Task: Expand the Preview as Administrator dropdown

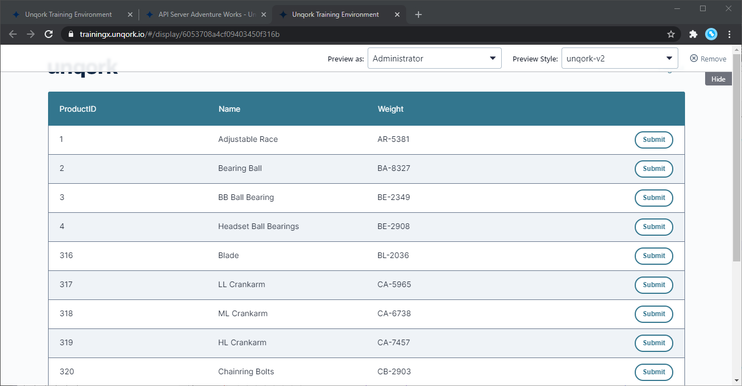Action: (434, 59)
